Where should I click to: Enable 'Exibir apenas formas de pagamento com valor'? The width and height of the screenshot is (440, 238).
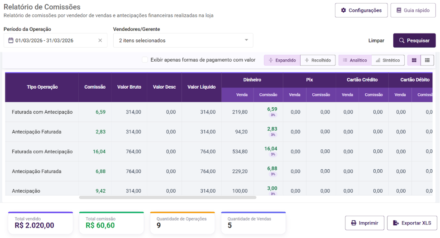click(145, 60)
